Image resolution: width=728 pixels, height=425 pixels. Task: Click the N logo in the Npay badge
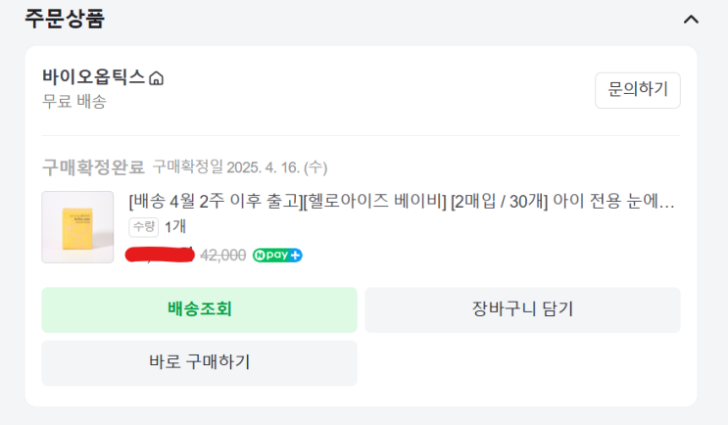coord(261,255)
